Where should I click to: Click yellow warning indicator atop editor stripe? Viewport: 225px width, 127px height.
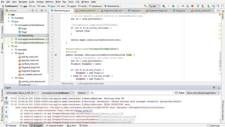coord(220,14)
